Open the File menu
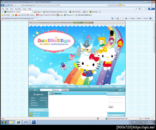 (x=3, y=9)
